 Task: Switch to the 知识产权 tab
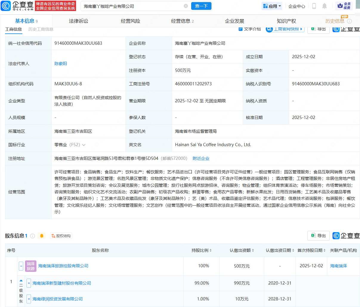(286, 21)
